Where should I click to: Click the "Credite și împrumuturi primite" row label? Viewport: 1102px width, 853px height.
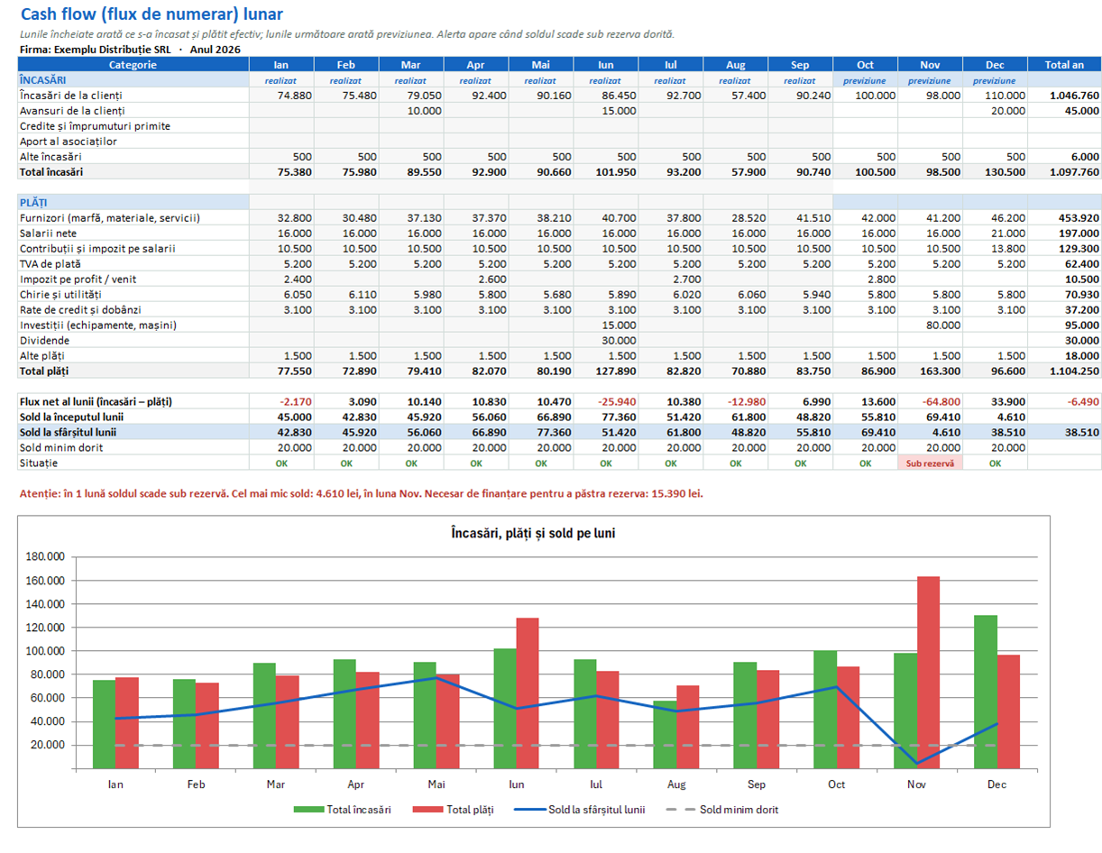(95, 125)
